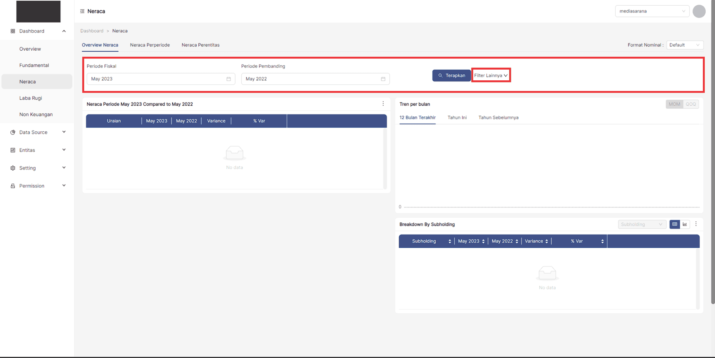The image size is (715, 358).
Task: Select the Tahun Ini trend tab
Action: (457, 117)
